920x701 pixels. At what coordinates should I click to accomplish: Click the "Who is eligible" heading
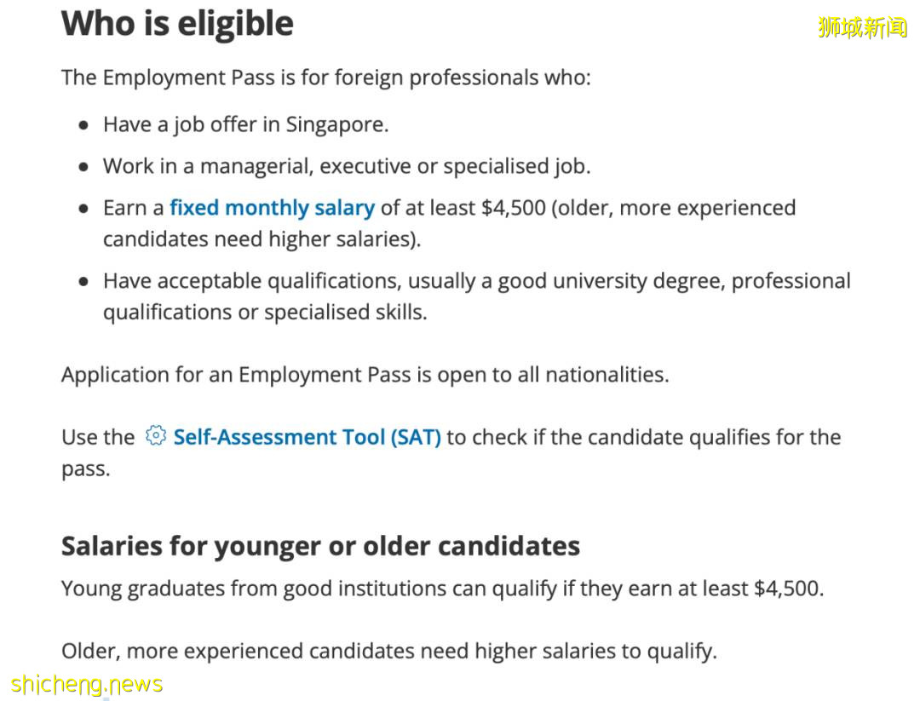177,24
